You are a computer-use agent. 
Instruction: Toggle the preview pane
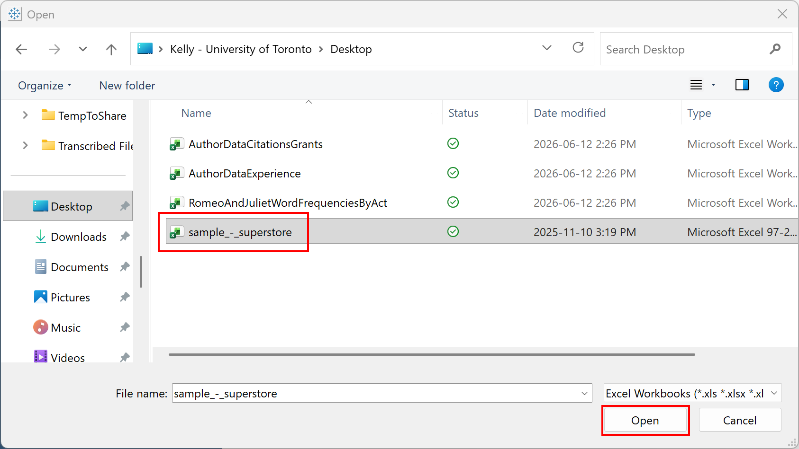click(742, 85)
